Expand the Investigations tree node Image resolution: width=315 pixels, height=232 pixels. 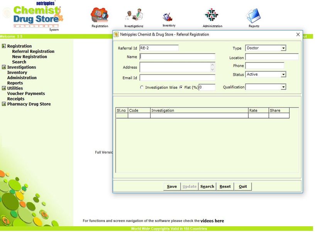4,67
